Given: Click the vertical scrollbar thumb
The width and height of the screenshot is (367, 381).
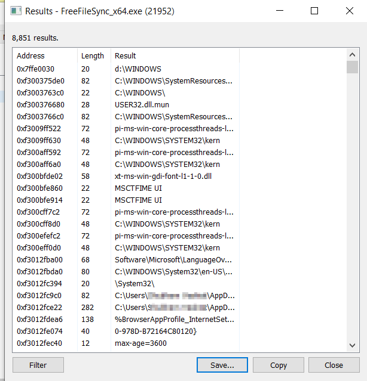Looking at the screenshot, I should coord(352,66).
